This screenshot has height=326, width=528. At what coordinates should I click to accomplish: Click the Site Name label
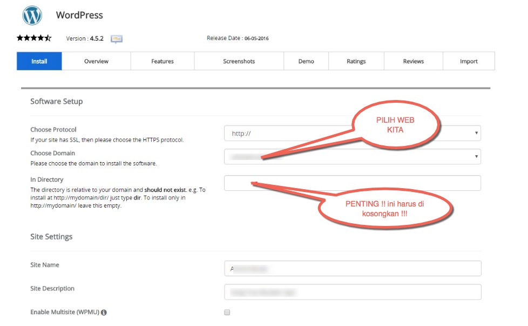pos(45,265)
